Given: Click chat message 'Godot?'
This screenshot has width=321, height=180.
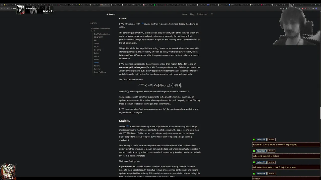Looking at the screenshot, I should click(286, 178).
